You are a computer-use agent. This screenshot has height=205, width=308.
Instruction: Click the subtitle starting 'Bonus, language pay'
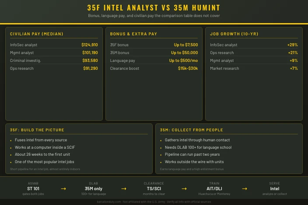(154, 16)
